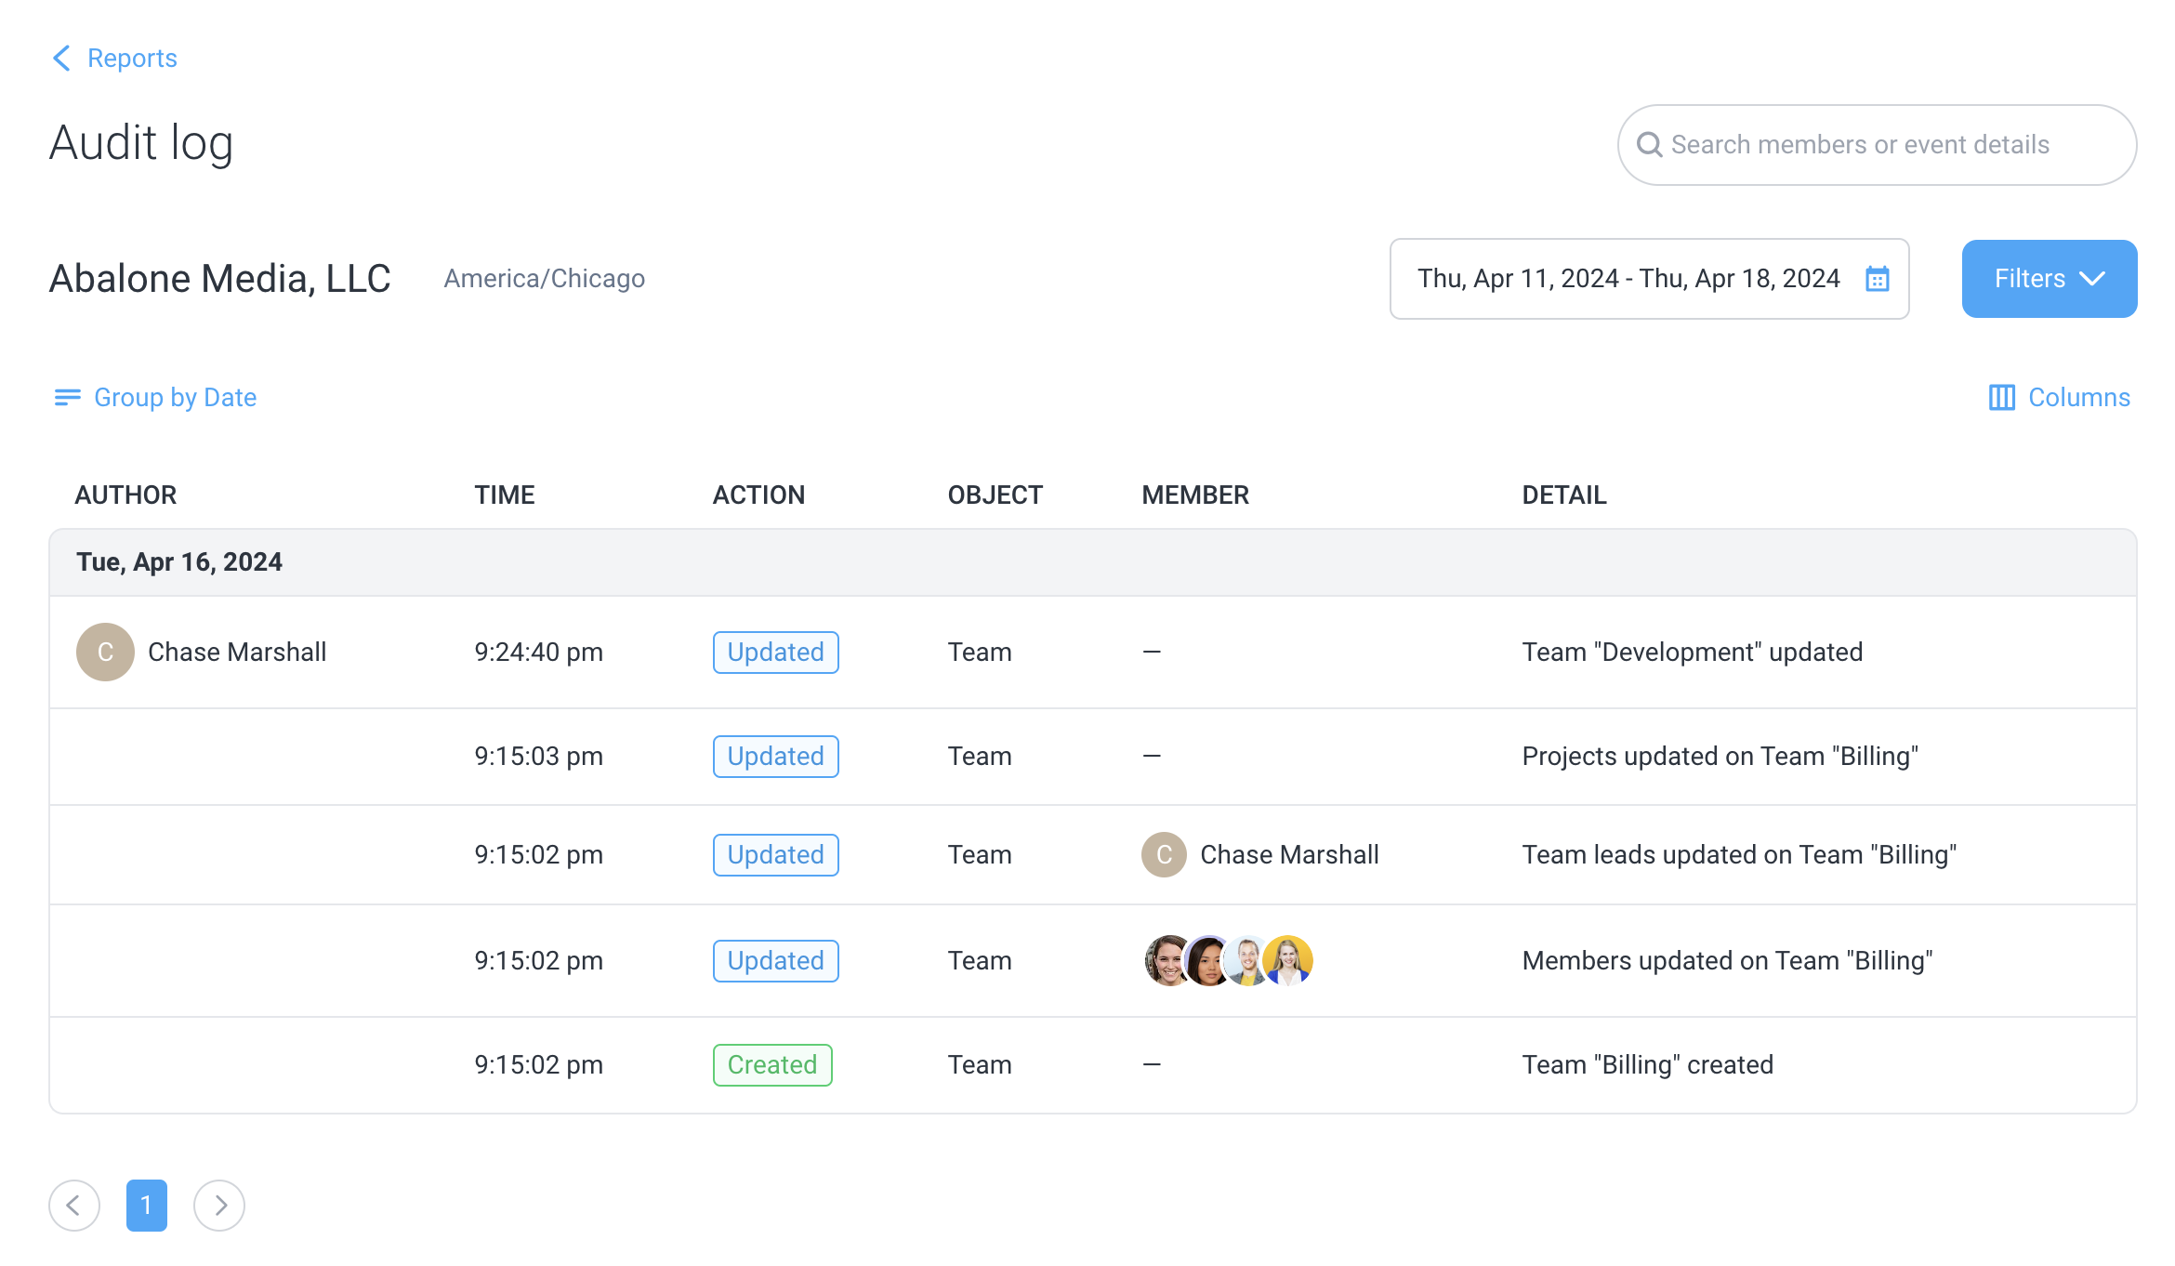Click detail Team "Billing" created
Image resolution: width=2175 pixels, height=1266 pixels.
(1647, 1065)
